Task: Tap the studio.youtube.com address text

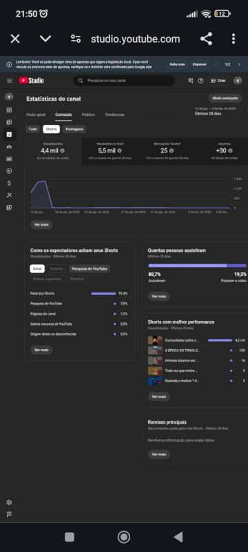Action: pos(135,39)
